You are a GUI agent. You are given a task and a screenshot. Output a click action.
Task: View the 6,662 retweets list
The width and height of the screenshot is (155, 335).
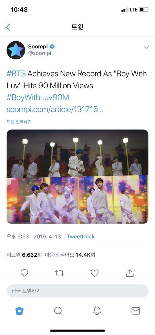pos(24,255)
